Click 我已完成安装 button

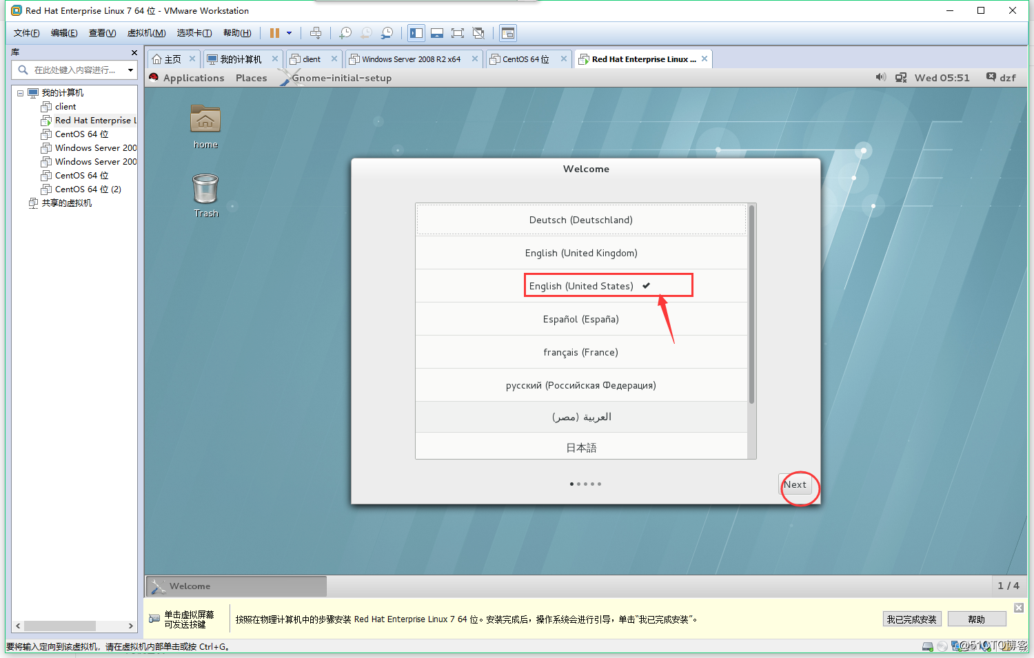tap(912, 619)
